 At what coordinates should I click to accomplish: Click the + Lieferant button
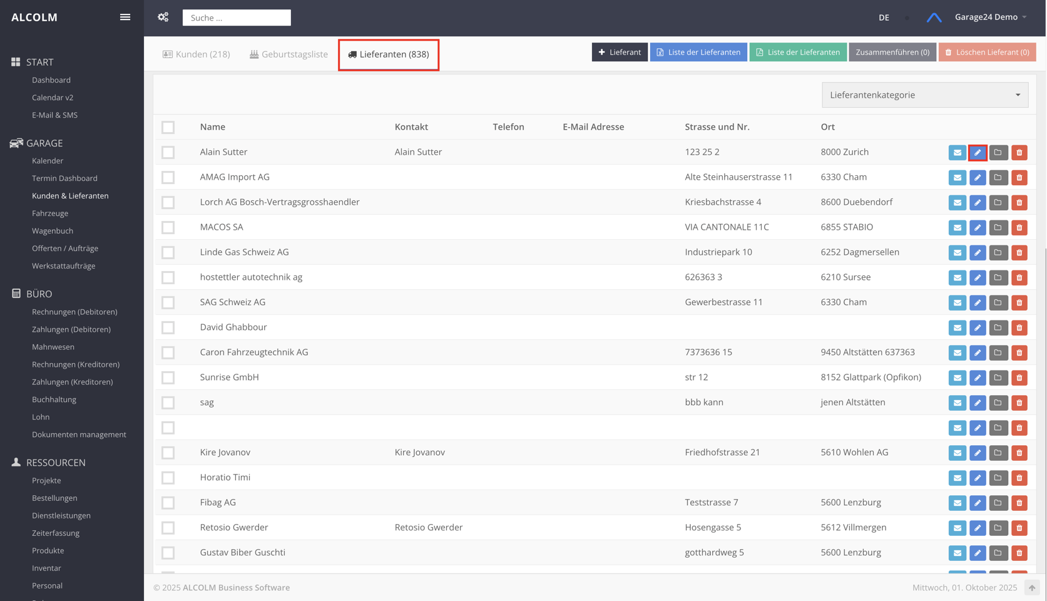pyautogui.click(x=620, y=52)
